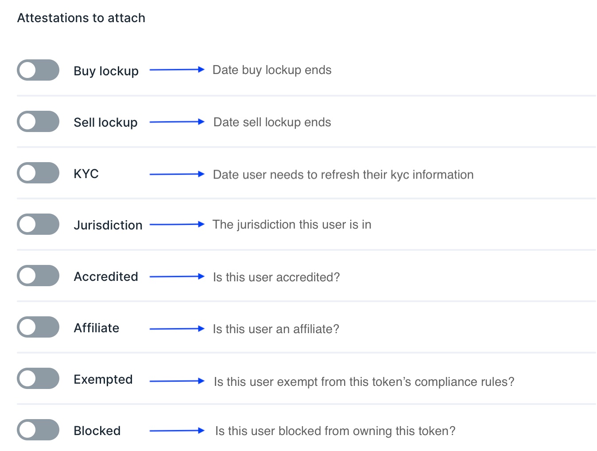Switch on the Accredited toggle
Screen dimensions: 597x451
click(x=38, y=276)
